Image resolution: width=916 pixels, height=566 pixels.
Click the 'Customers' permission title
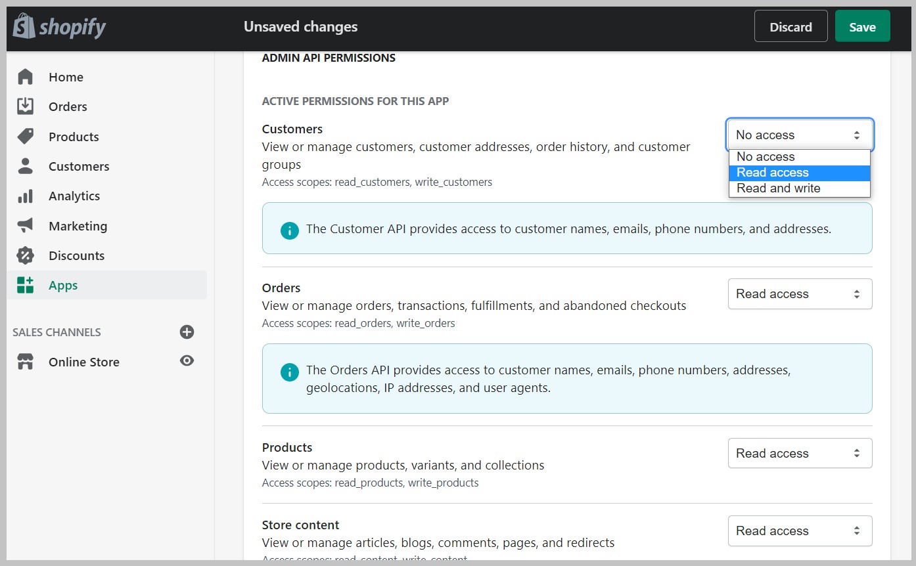[292, 129]
